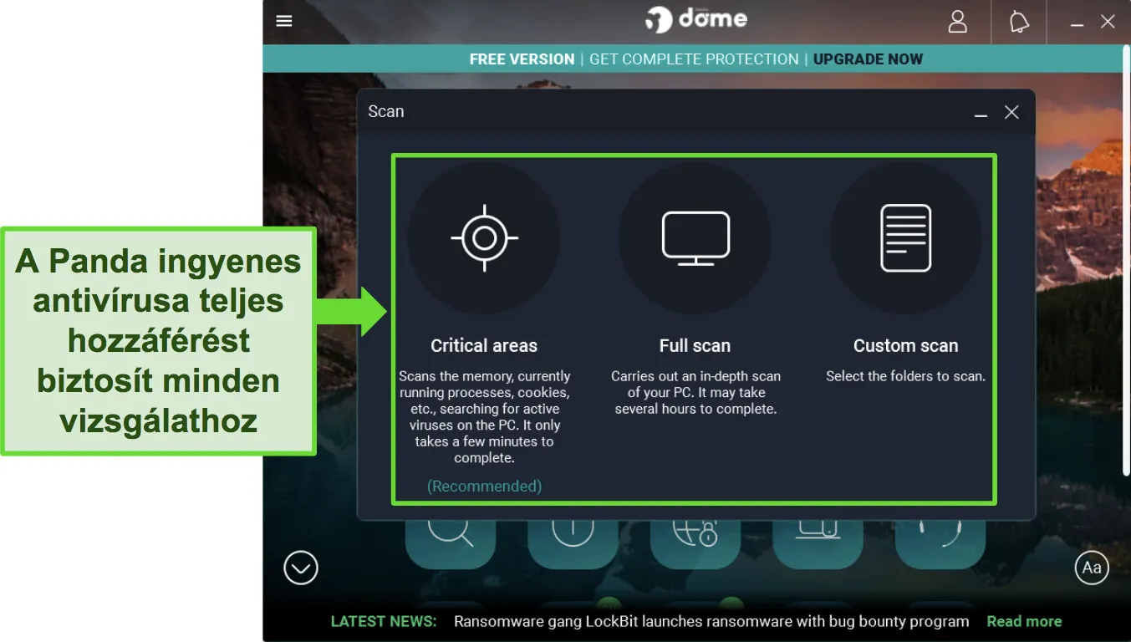1131x642 pixels.
Task: Click the Full scan description text
Action: click(695, 393)
